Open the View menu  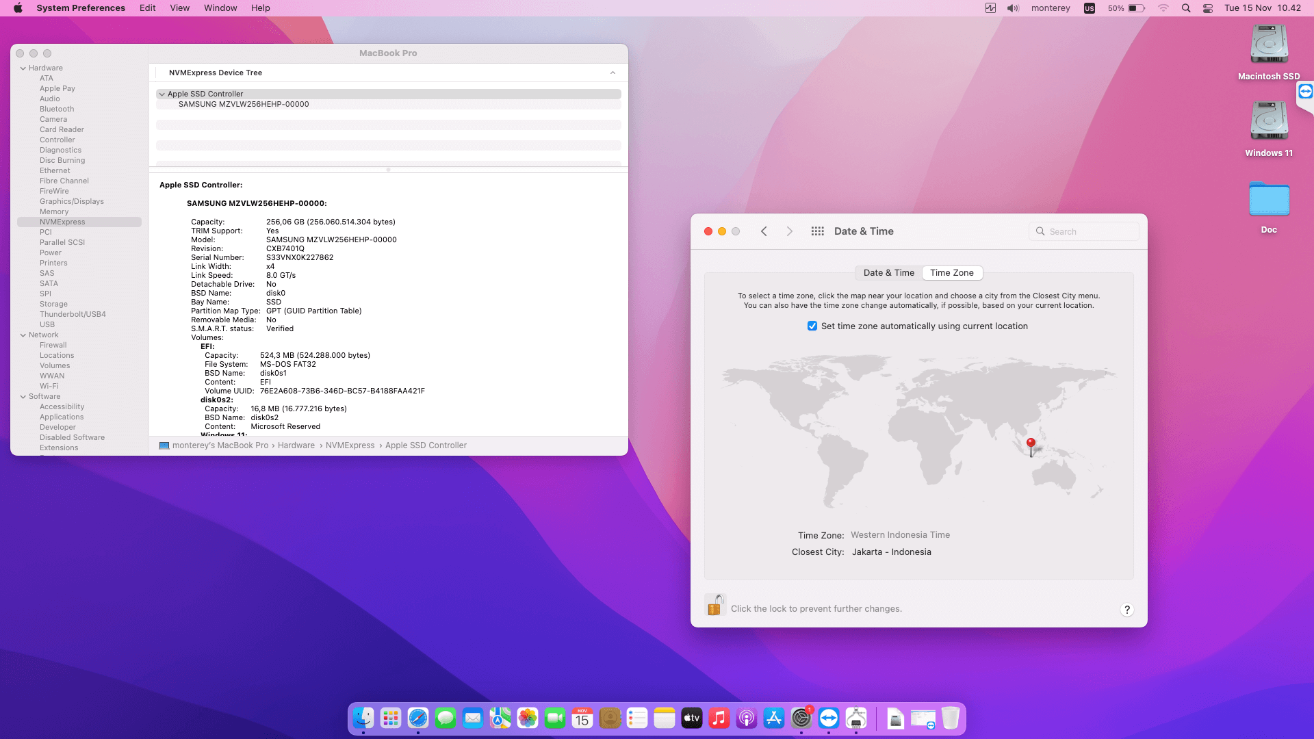tap(180, 8)
